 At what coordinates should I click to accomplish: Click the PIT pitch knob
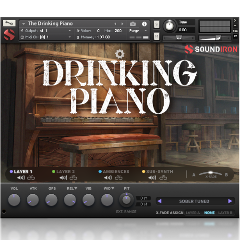click(126, 200)
